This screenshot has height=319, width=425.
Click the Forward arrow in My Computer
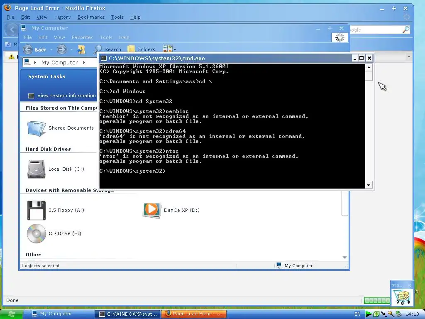pyautogui.click(x=61, y=49)
